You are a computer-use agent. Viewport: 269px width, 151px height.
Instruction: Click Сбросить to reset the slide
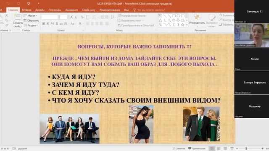[32, 21]
